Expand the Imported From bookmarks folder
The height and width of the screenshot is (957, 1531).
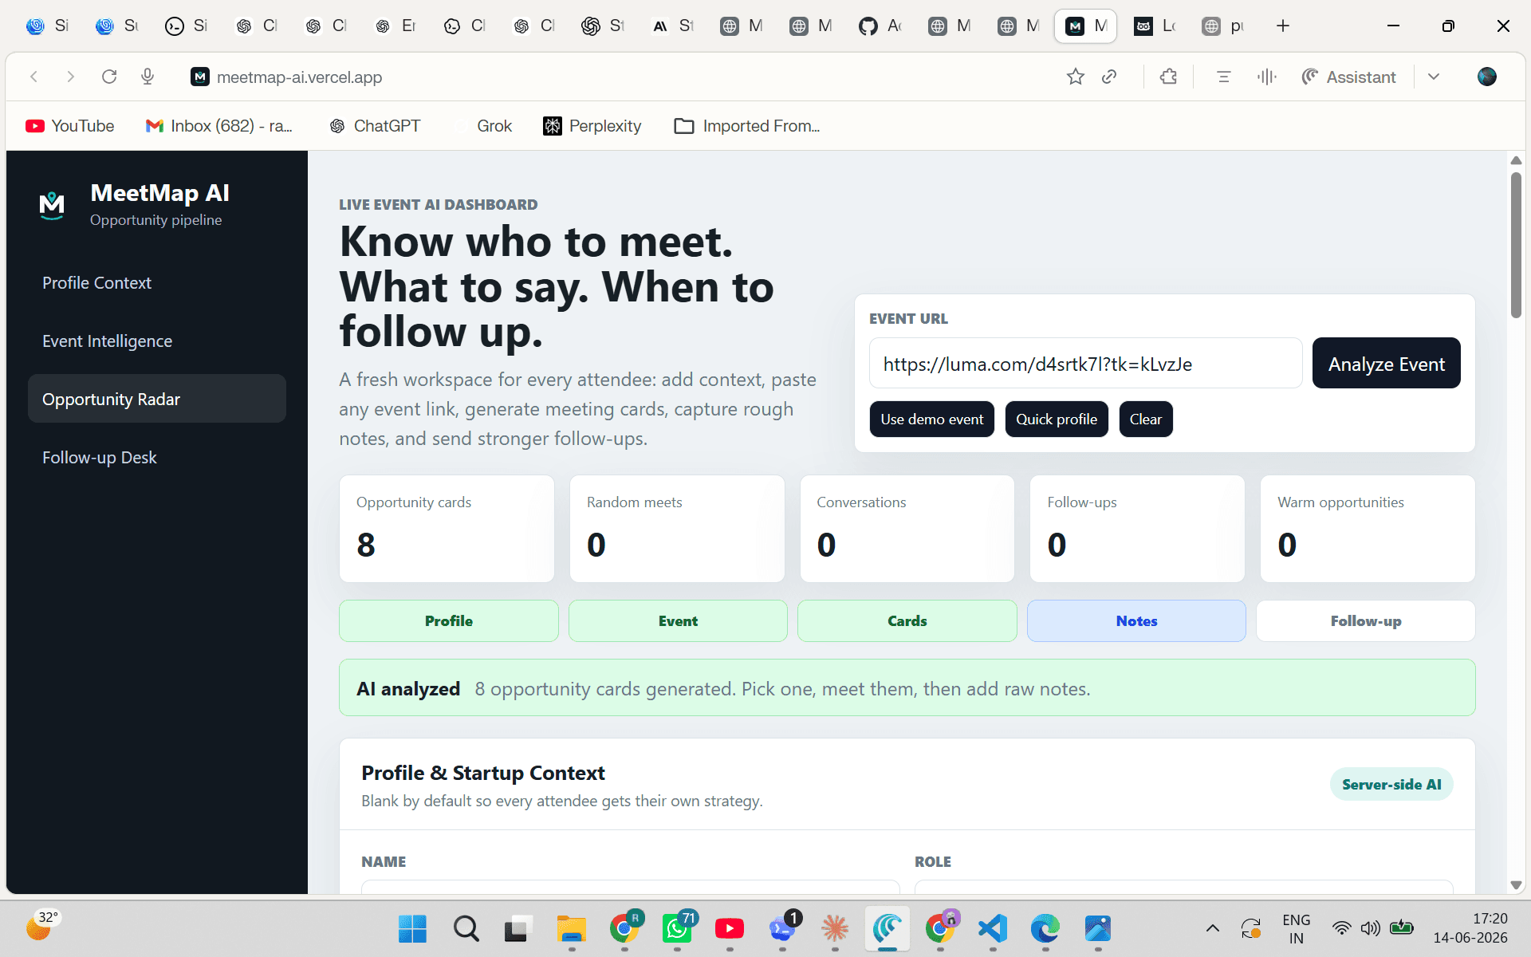point(747,126)
